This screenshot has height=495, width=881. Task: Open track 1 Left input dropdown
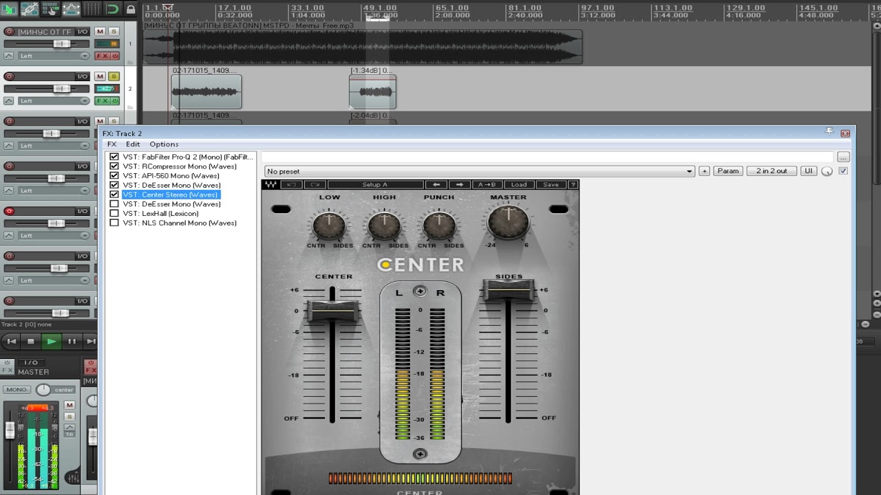pyautogui.click(x=53, y=56)
